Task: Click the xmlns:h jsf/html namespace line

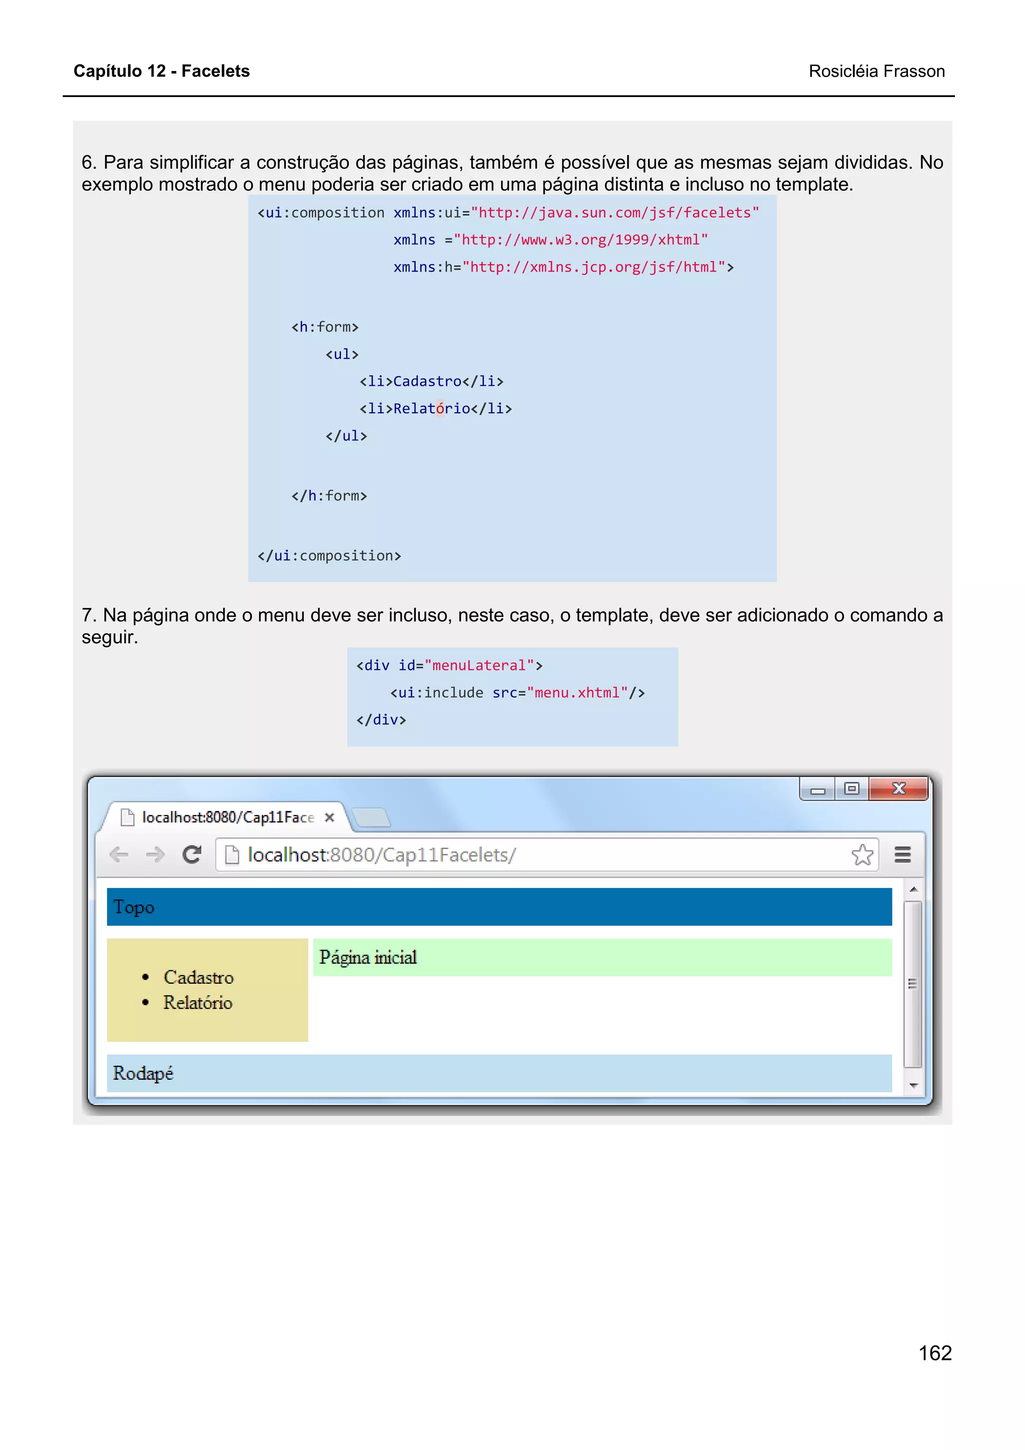Action: click(564, 267)
